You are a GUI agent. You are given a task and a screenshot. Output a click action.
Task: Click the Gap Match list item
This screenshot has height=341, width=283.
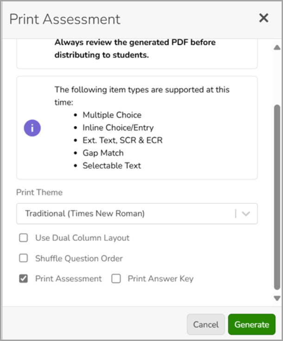tap(103, 153)
